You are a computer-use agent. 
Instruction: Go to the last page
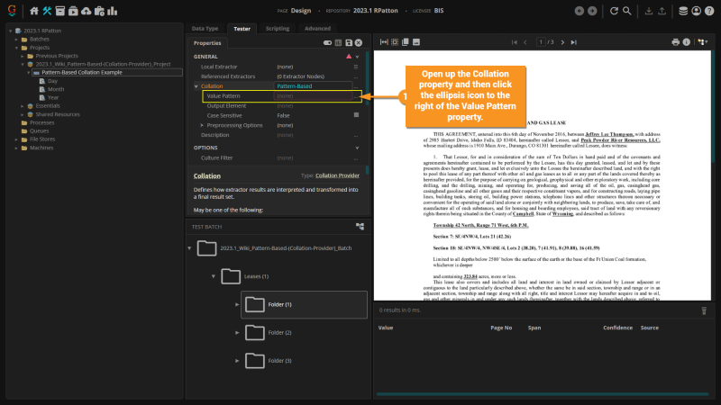pyautogui.click(x=574, y=42)
